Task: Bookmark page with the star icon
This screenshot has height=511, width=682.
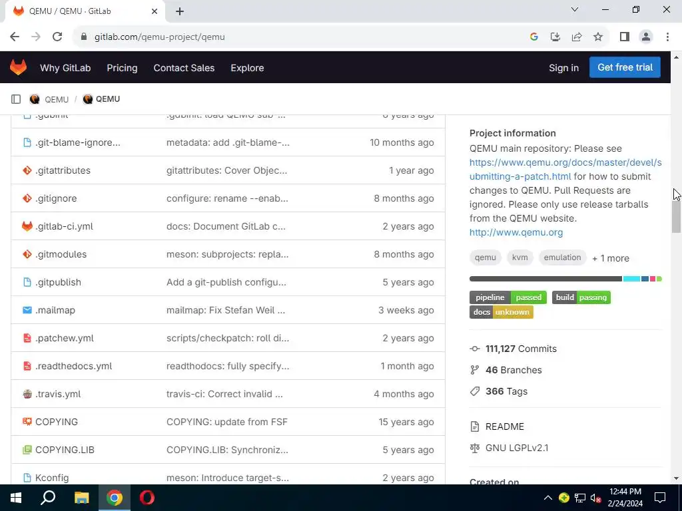Action: [598, 37]
